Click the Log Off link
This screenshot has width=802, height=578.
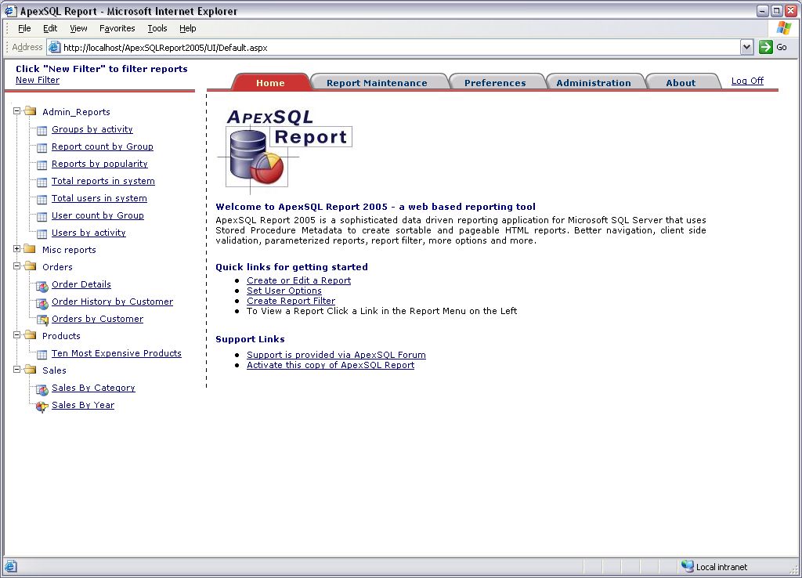[x=746, y=80]
